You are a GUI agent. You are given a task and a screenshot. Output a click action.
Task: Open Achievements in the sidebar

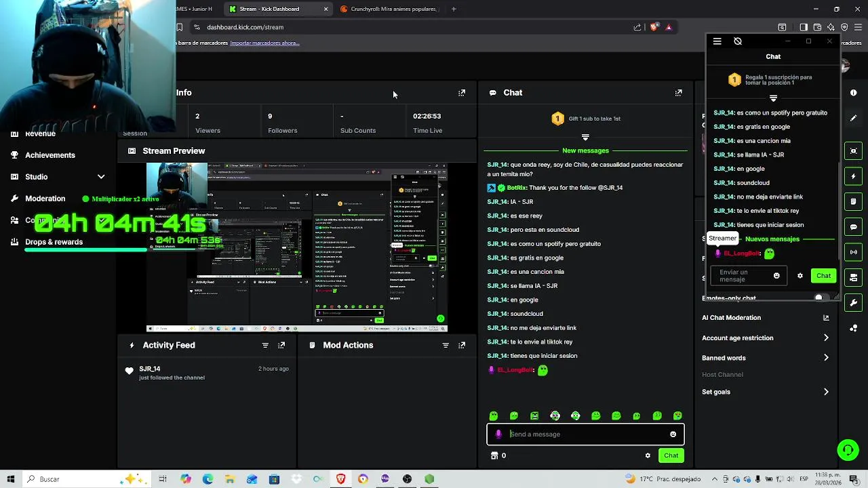click(x=50, y=155)
